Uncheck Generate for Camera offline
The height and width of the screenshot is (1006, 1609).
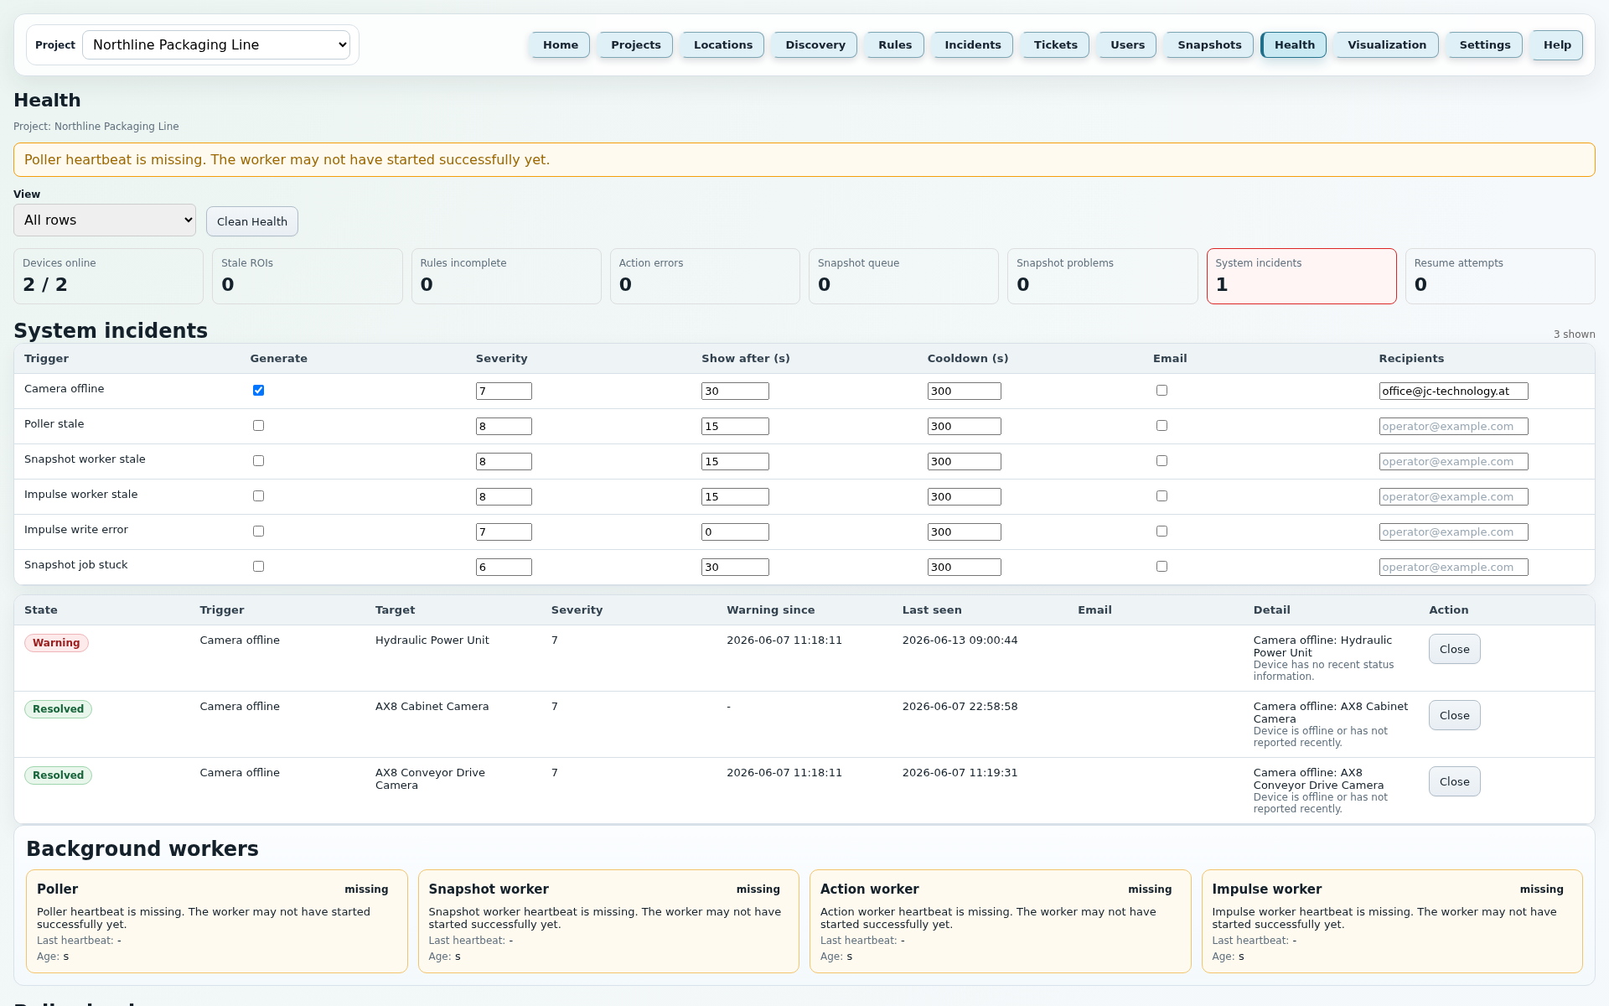point(258,390)
